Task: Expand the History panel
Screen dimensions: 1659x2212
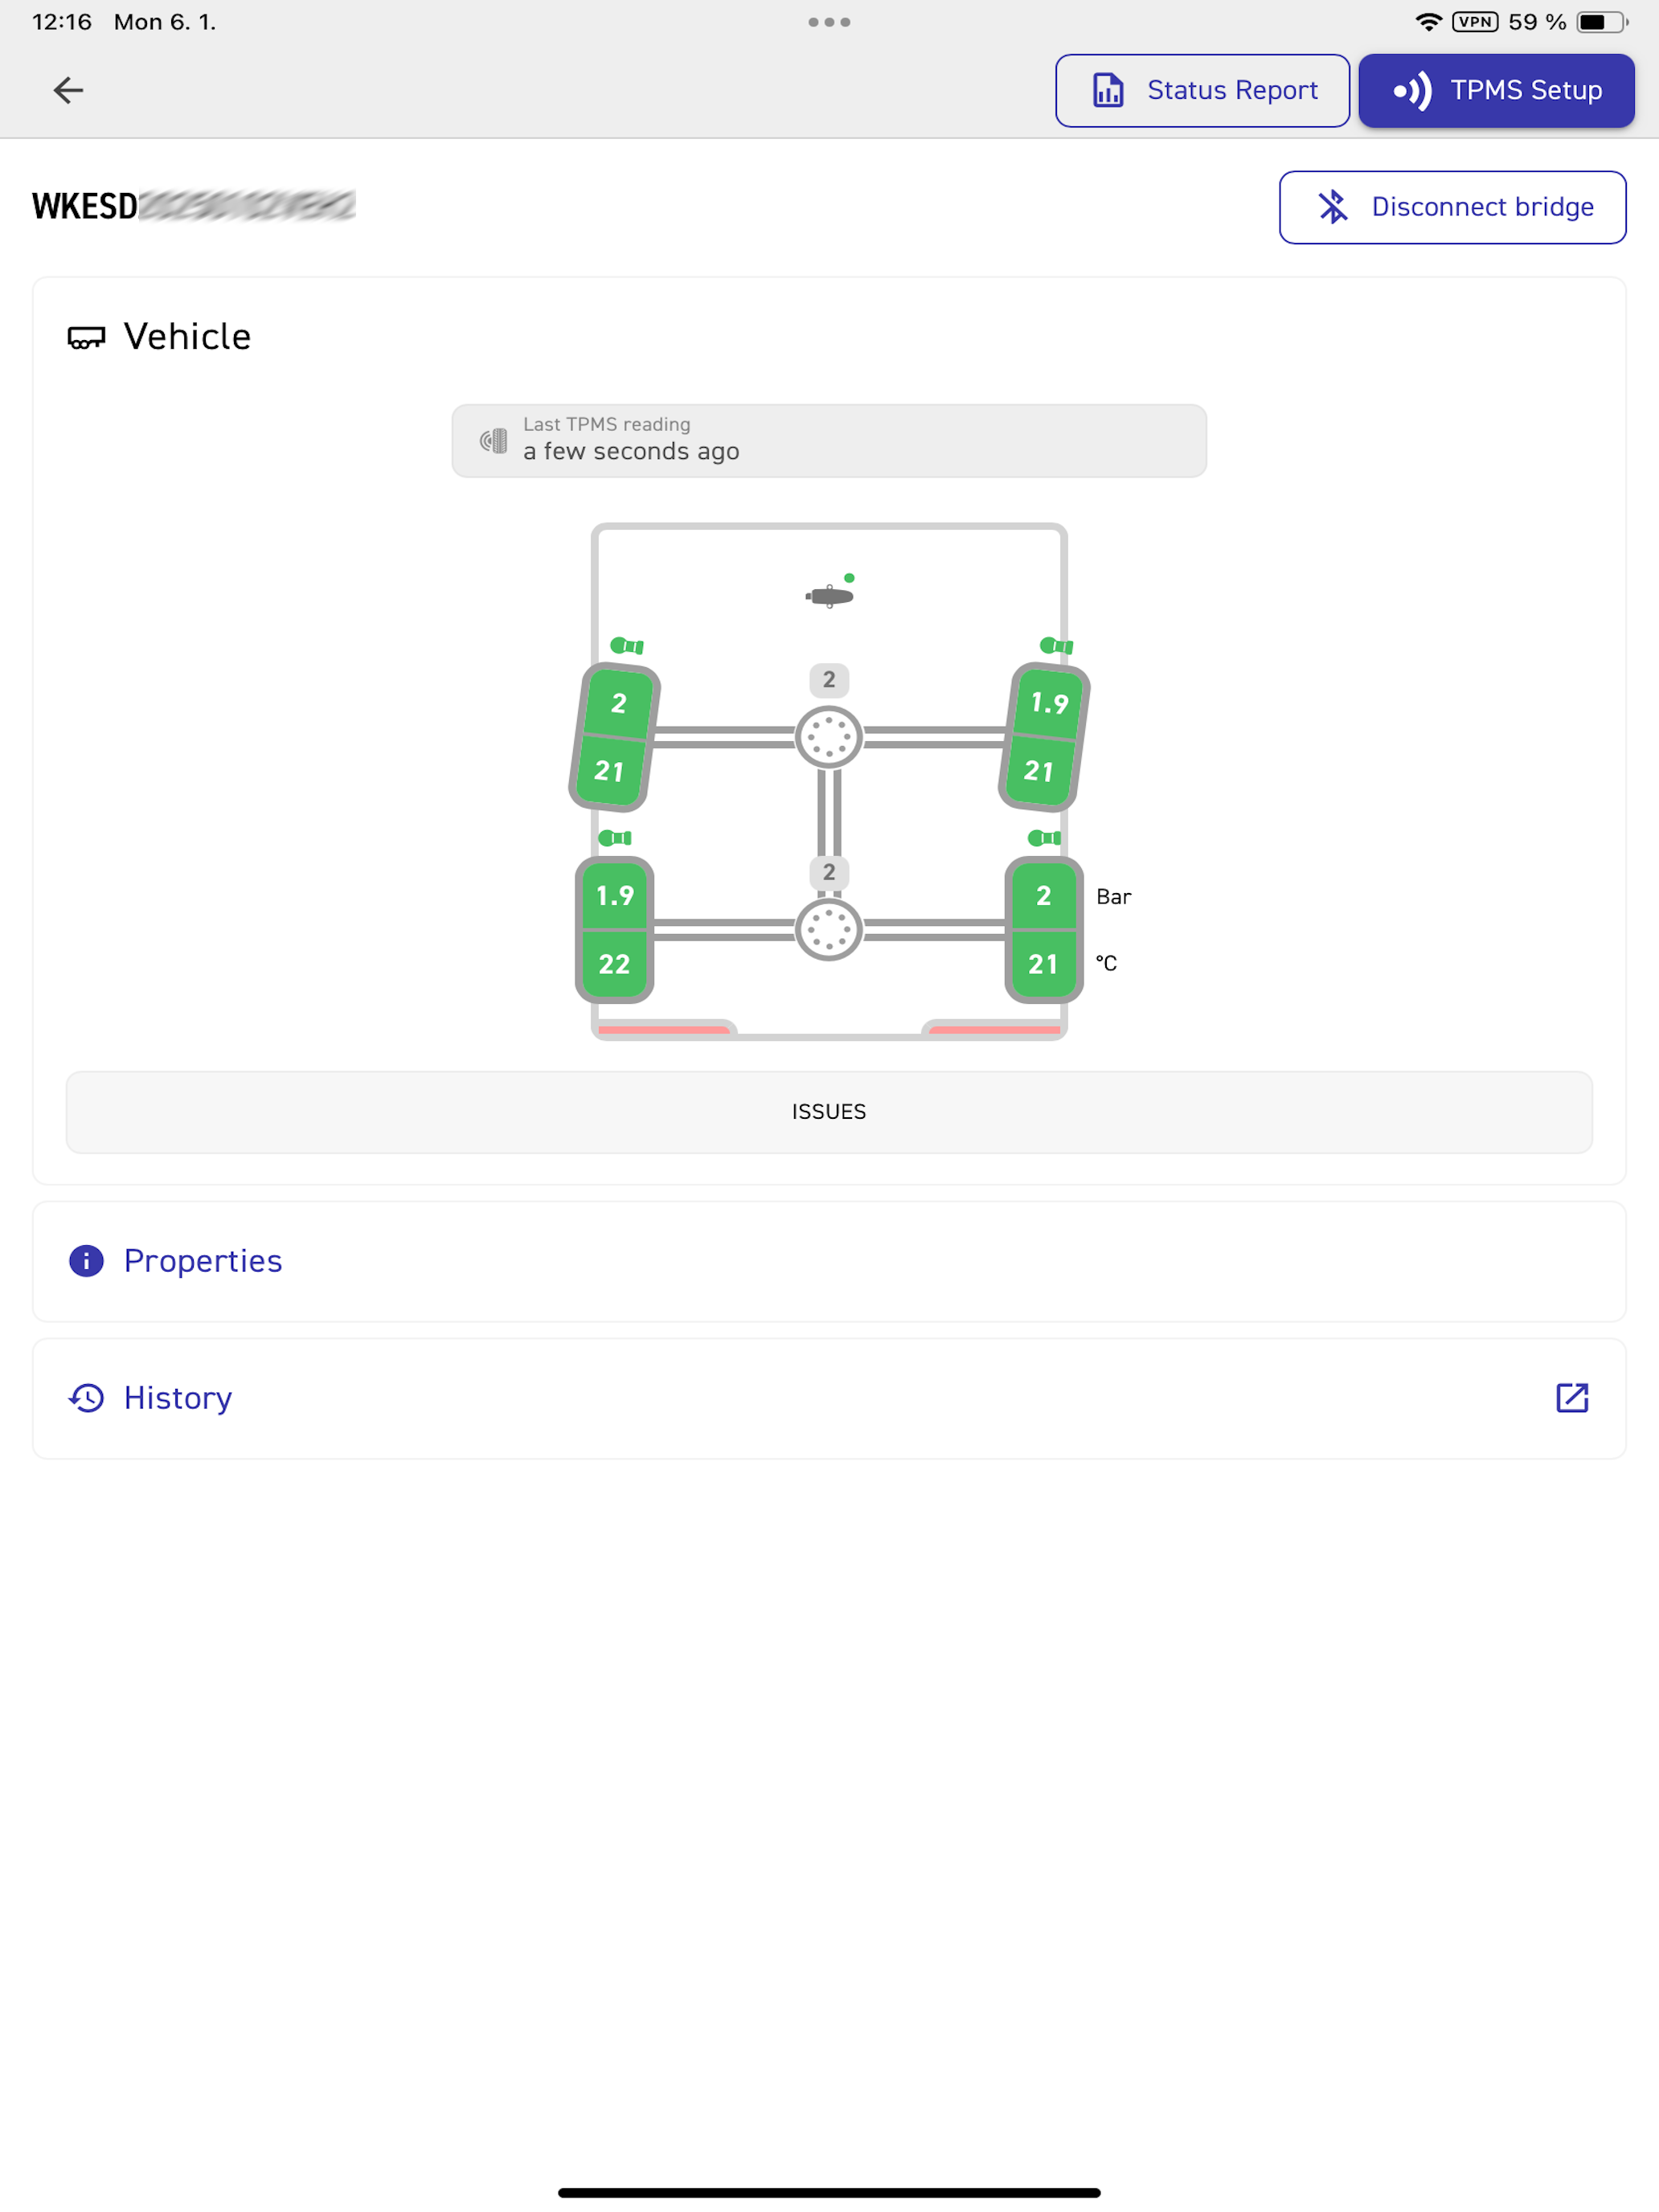Action: 829,1398
